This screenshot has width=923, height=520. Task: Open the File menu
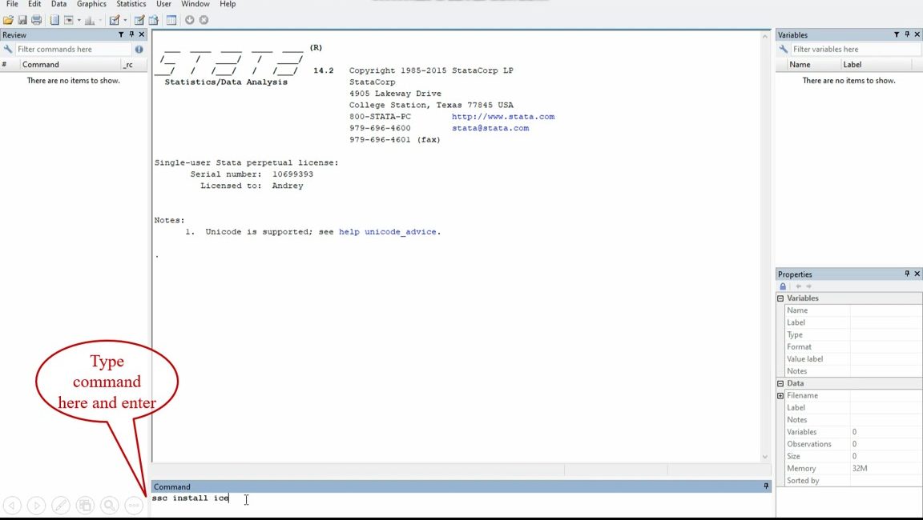click(x=12, y=4)
